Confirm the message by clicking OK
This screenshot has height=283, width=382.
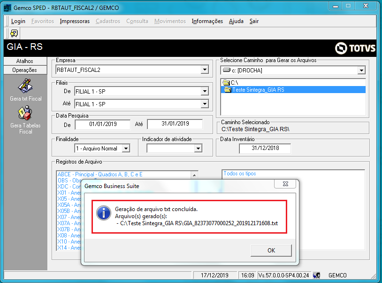tap(271, 250)
